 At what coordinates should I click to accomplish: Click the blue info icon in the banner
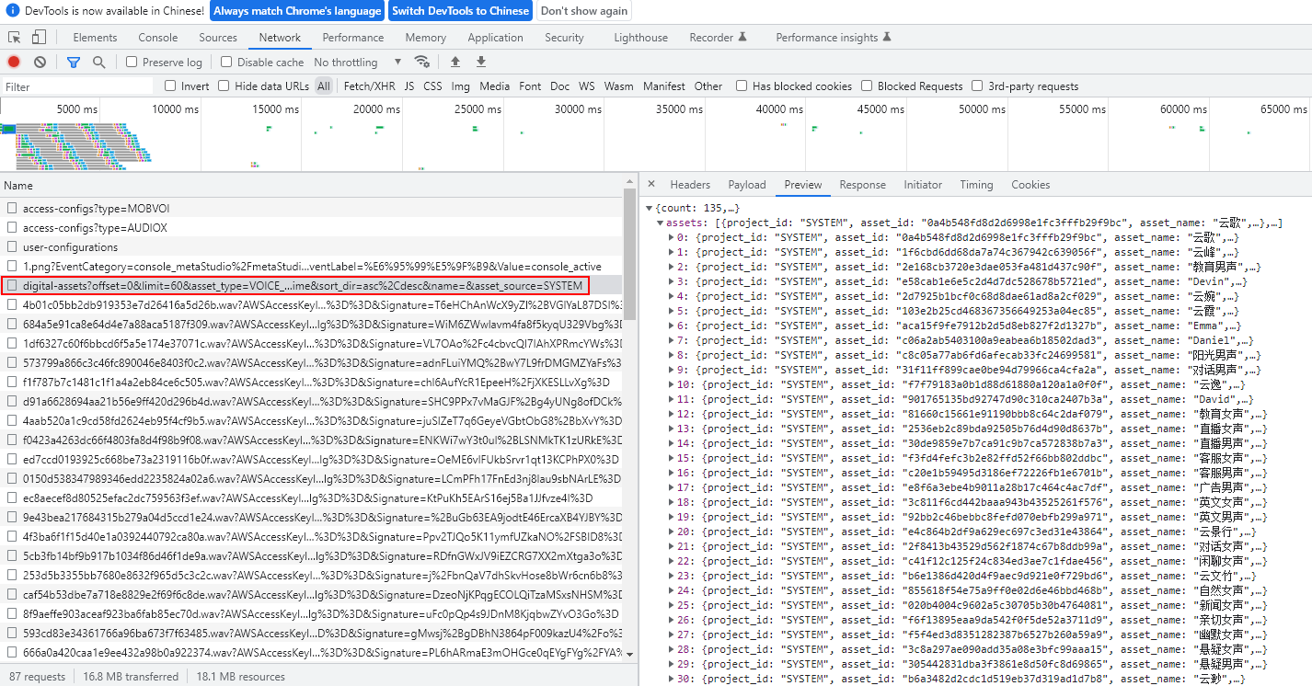pos(12,11)
